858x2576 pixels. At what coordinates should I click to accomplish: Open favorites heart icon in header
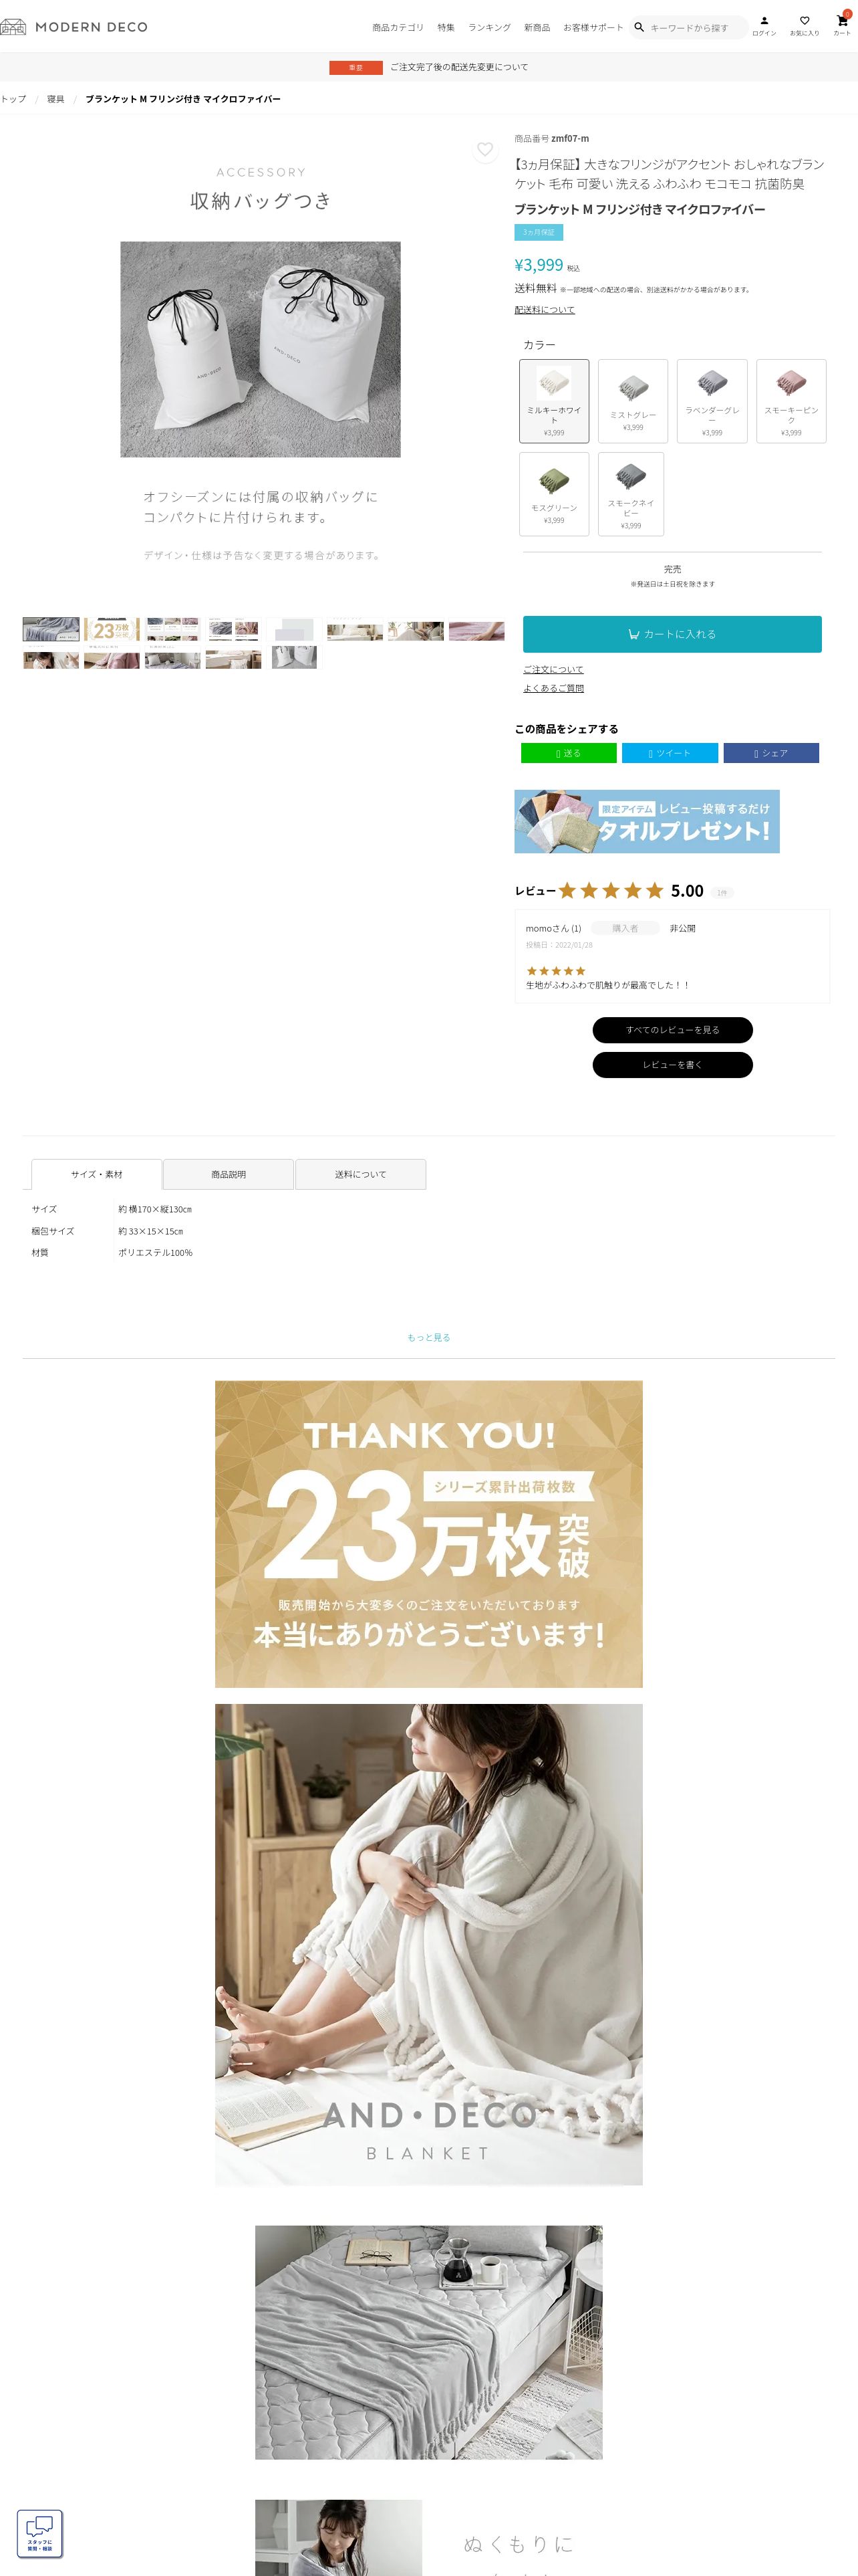tap(804, 21)
